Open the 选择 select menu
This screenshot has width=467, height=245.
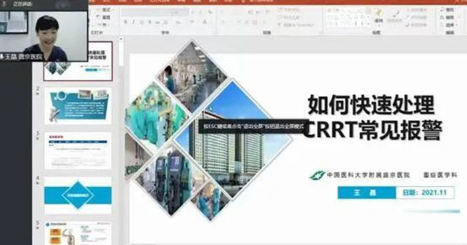point(448,25)
